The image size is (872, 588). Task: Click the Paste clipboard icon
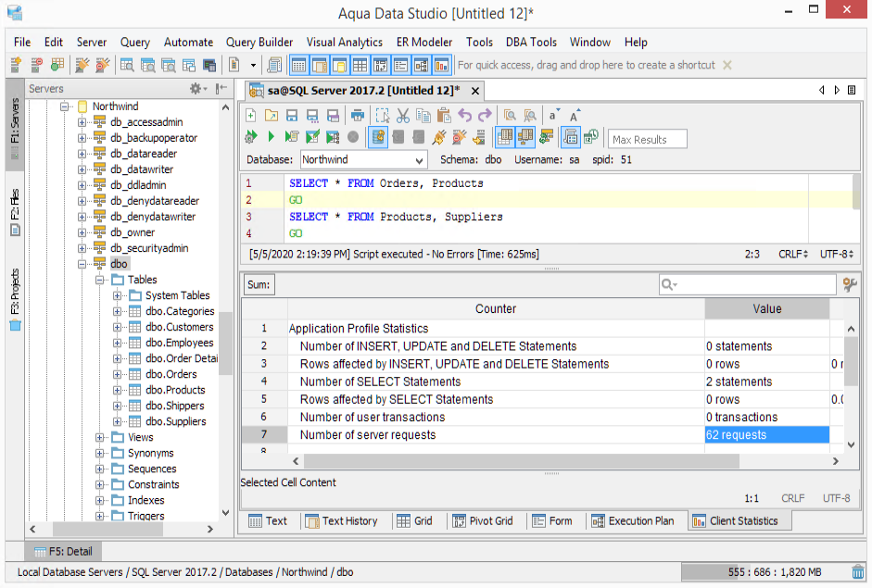point(444,116)
